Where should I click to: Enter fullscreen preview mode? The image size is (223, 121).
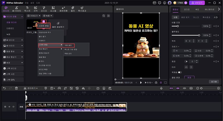click(166, 83)
